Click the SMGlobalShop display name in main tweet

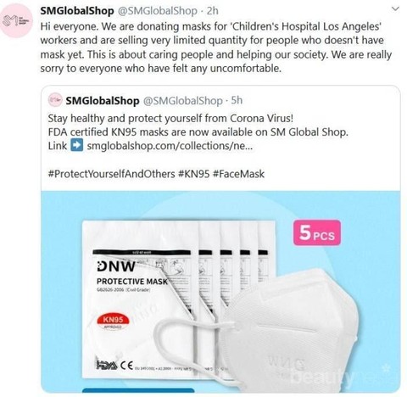(x=77, y=11)
